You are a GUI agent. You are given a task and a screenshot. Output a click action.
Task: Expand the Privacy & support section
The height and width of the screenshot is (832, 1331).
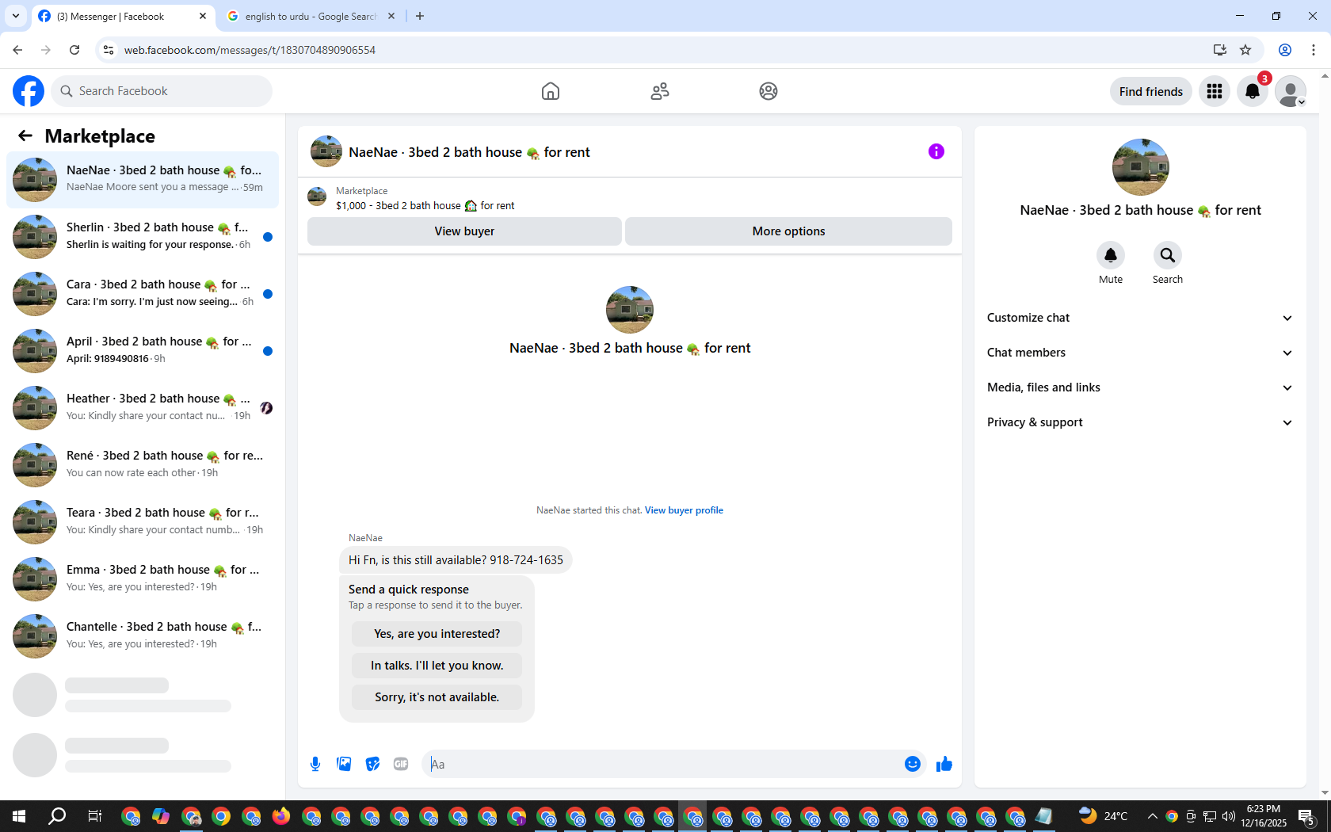[x=1140, y=422]
